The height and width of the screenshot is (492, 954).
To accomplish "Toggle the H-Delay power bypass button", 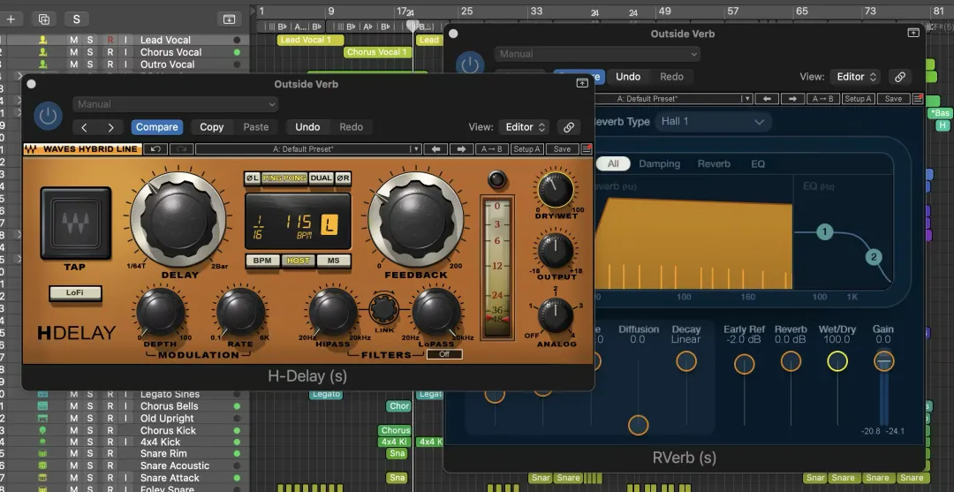I will 48,117.
